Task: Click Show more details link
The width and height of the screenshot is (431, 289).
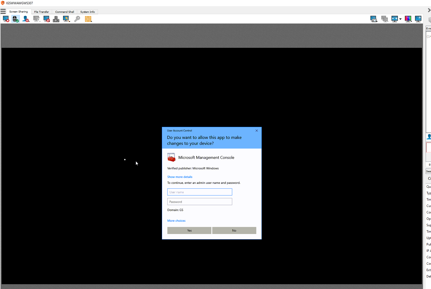Action: coord(180,177)
